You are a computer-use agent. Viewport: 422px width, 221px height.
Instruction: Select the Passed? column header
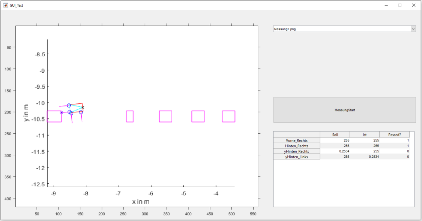tap(394, 134)
